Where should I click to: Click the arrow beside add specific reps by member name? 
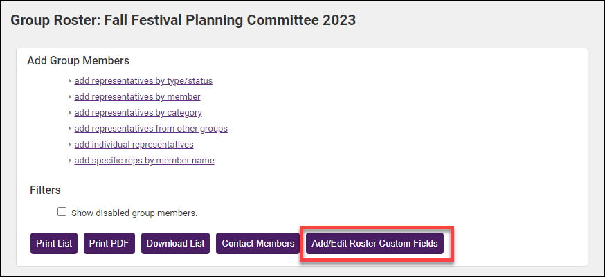(70, 161)
